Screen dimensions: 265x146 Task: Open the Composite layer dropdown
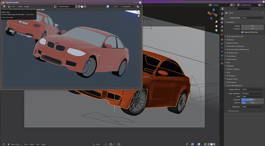click(x=129, y=6)
